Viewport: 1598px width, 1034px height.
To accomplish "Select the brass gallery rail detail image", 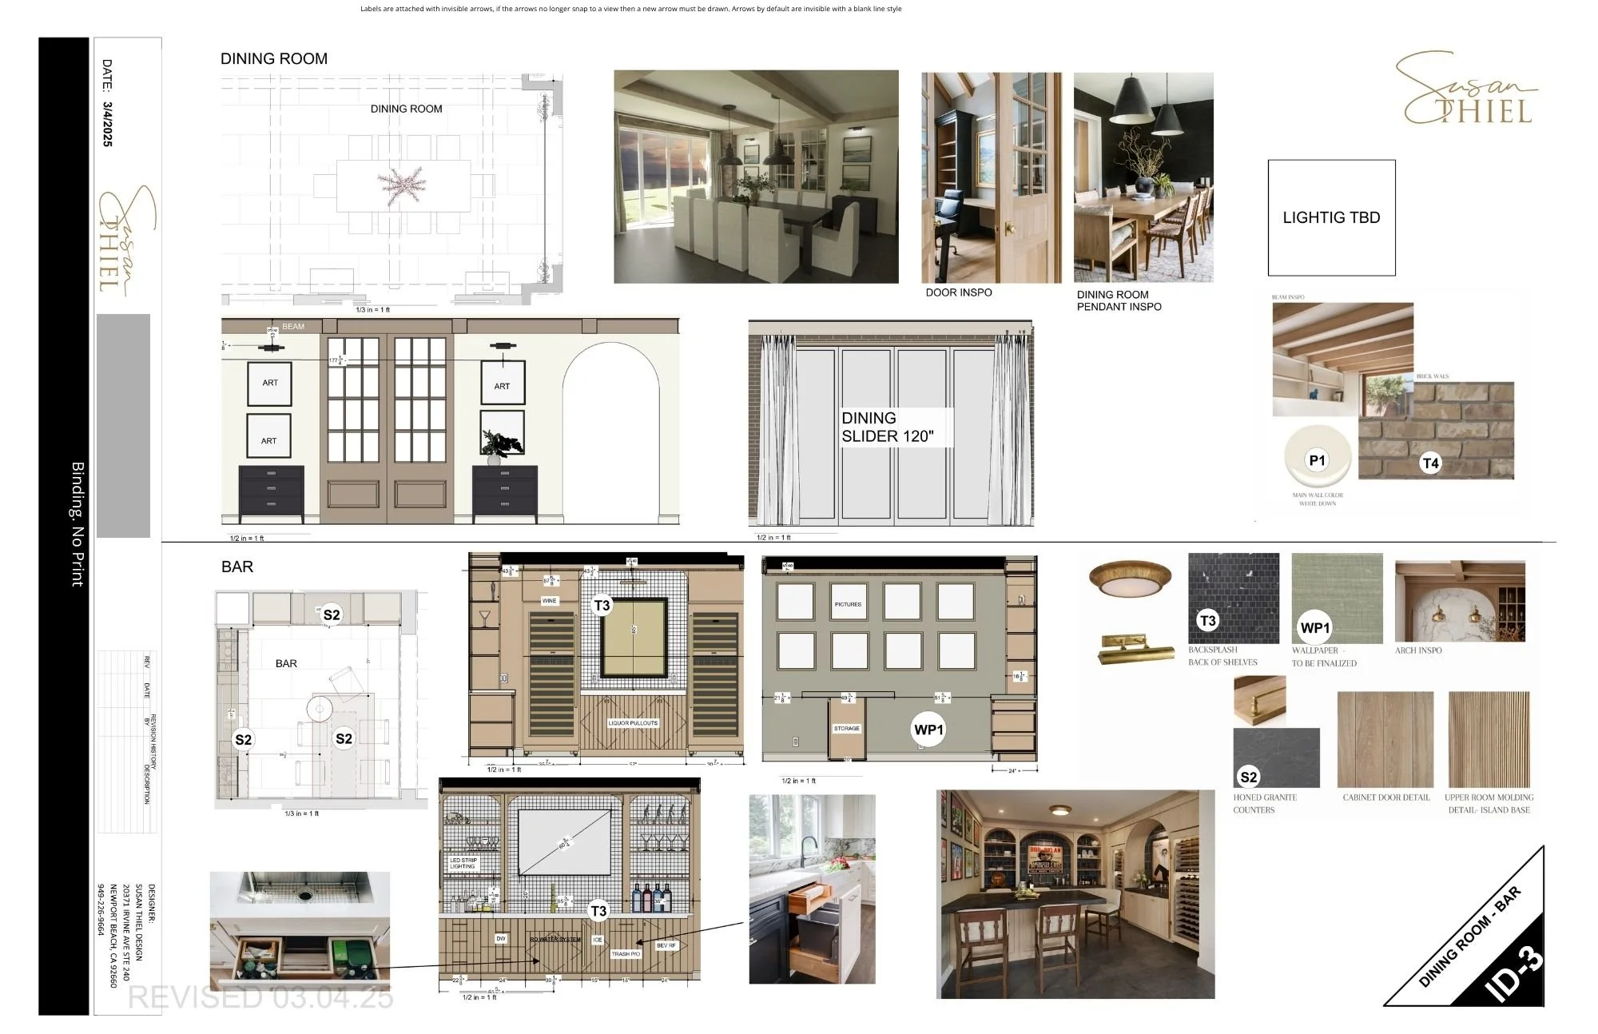I will click(1260, 700).
